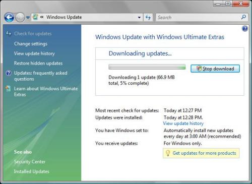Open Security Center under See also
This screenshot has width=252, height=184.
click(30, 162)
